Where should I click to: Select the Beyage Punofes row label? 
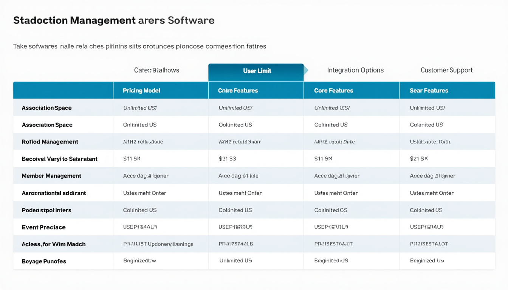pos(44,261)
